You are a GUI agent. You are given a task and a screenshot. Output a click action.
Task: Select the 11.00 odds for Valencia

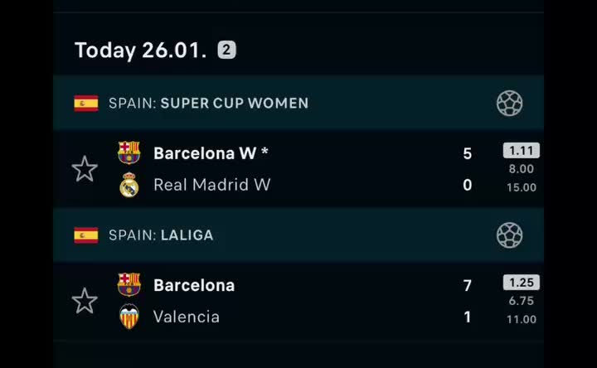pos(521,319)
